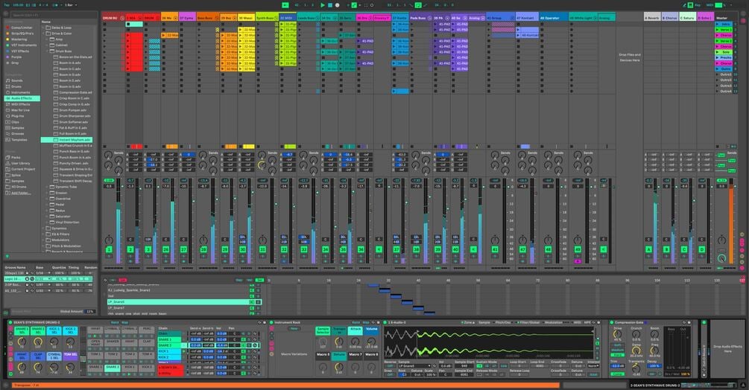Select the Synth Buss track header

pyautogui.click(x=267, y=18)
